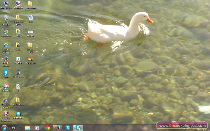Launch the Skype desktop shortcut
Screen dimensions: 210x131
pyautogui.click(x=6, y=73)
